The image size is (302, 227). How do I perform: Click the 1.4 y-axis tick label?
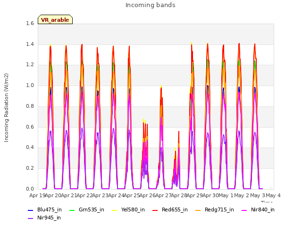(x=30, y=44)
